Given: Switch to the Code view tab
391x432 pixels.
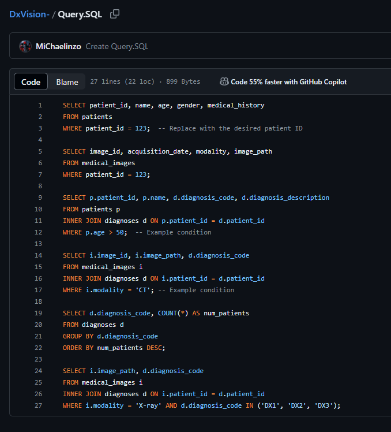Looking at the screenshot, I should coord(31,82).
